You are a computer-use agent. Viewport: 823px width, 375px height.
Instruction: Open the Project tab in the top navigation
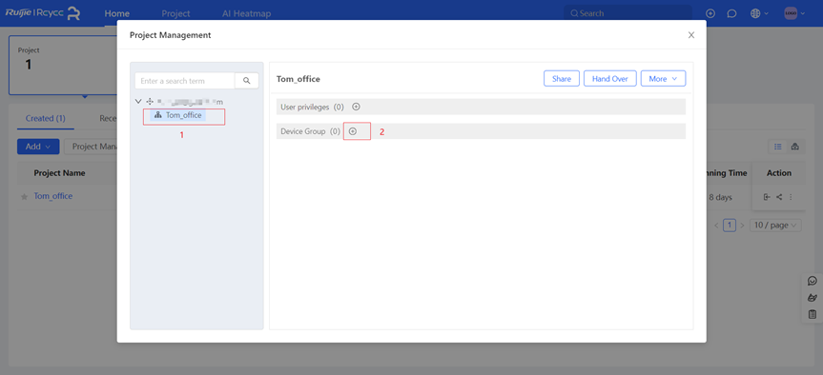click(x=175, y=13)
